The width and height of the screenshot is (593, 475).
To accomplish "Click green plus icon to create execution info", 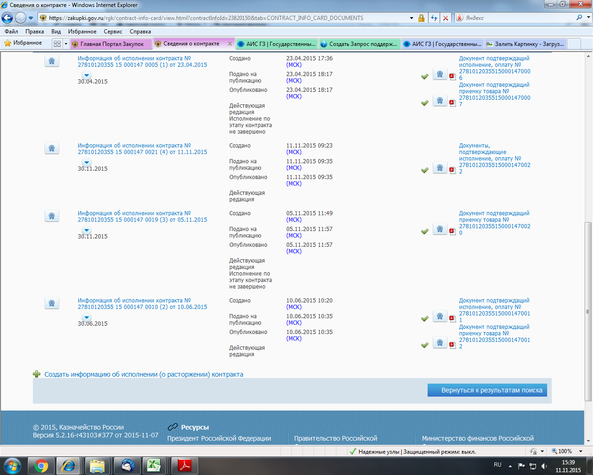I will tap(37, 374).
